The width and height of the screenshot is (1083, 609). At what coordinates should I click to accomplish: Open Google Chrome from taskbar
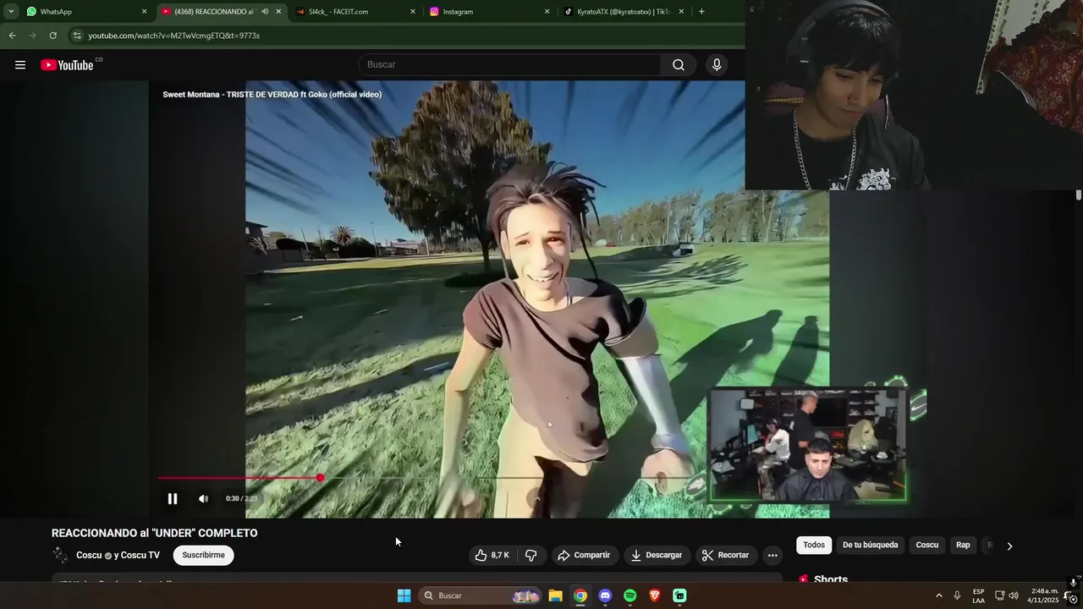(580, 595)
